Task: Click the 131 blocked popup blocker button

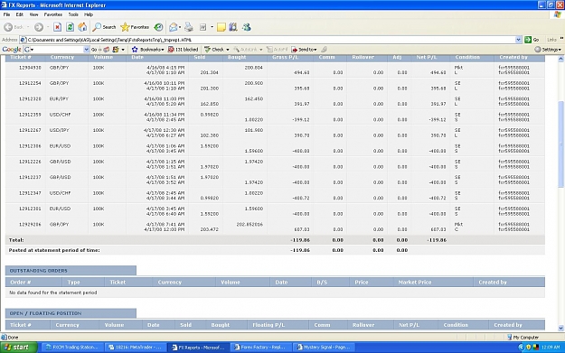Action: (183, 50)
